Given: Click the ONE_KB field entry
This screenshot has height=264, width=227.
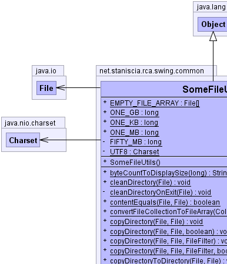Looking at the screenshot, I should 134,123.
